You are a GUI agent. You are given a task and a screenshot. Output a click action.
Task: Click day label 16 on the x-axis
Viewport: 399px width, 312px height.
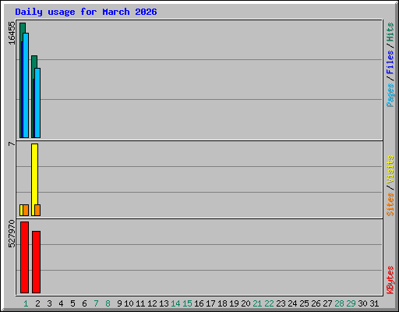(199, 303)
